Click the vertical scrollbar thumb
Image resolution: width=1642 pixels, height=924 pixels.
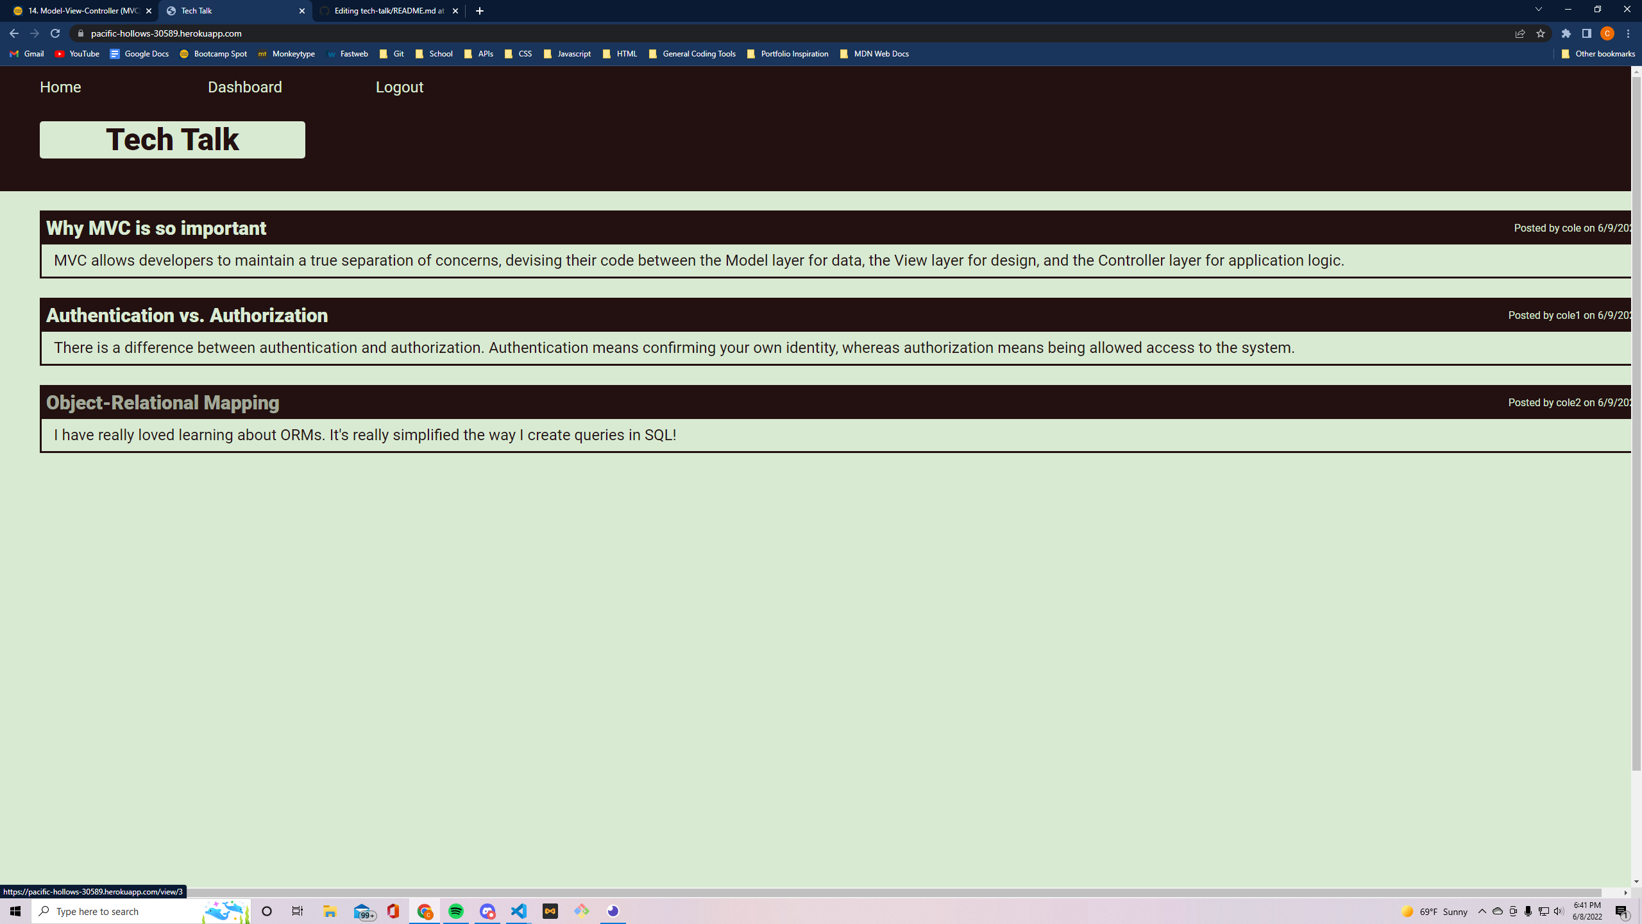[1636, 424]
